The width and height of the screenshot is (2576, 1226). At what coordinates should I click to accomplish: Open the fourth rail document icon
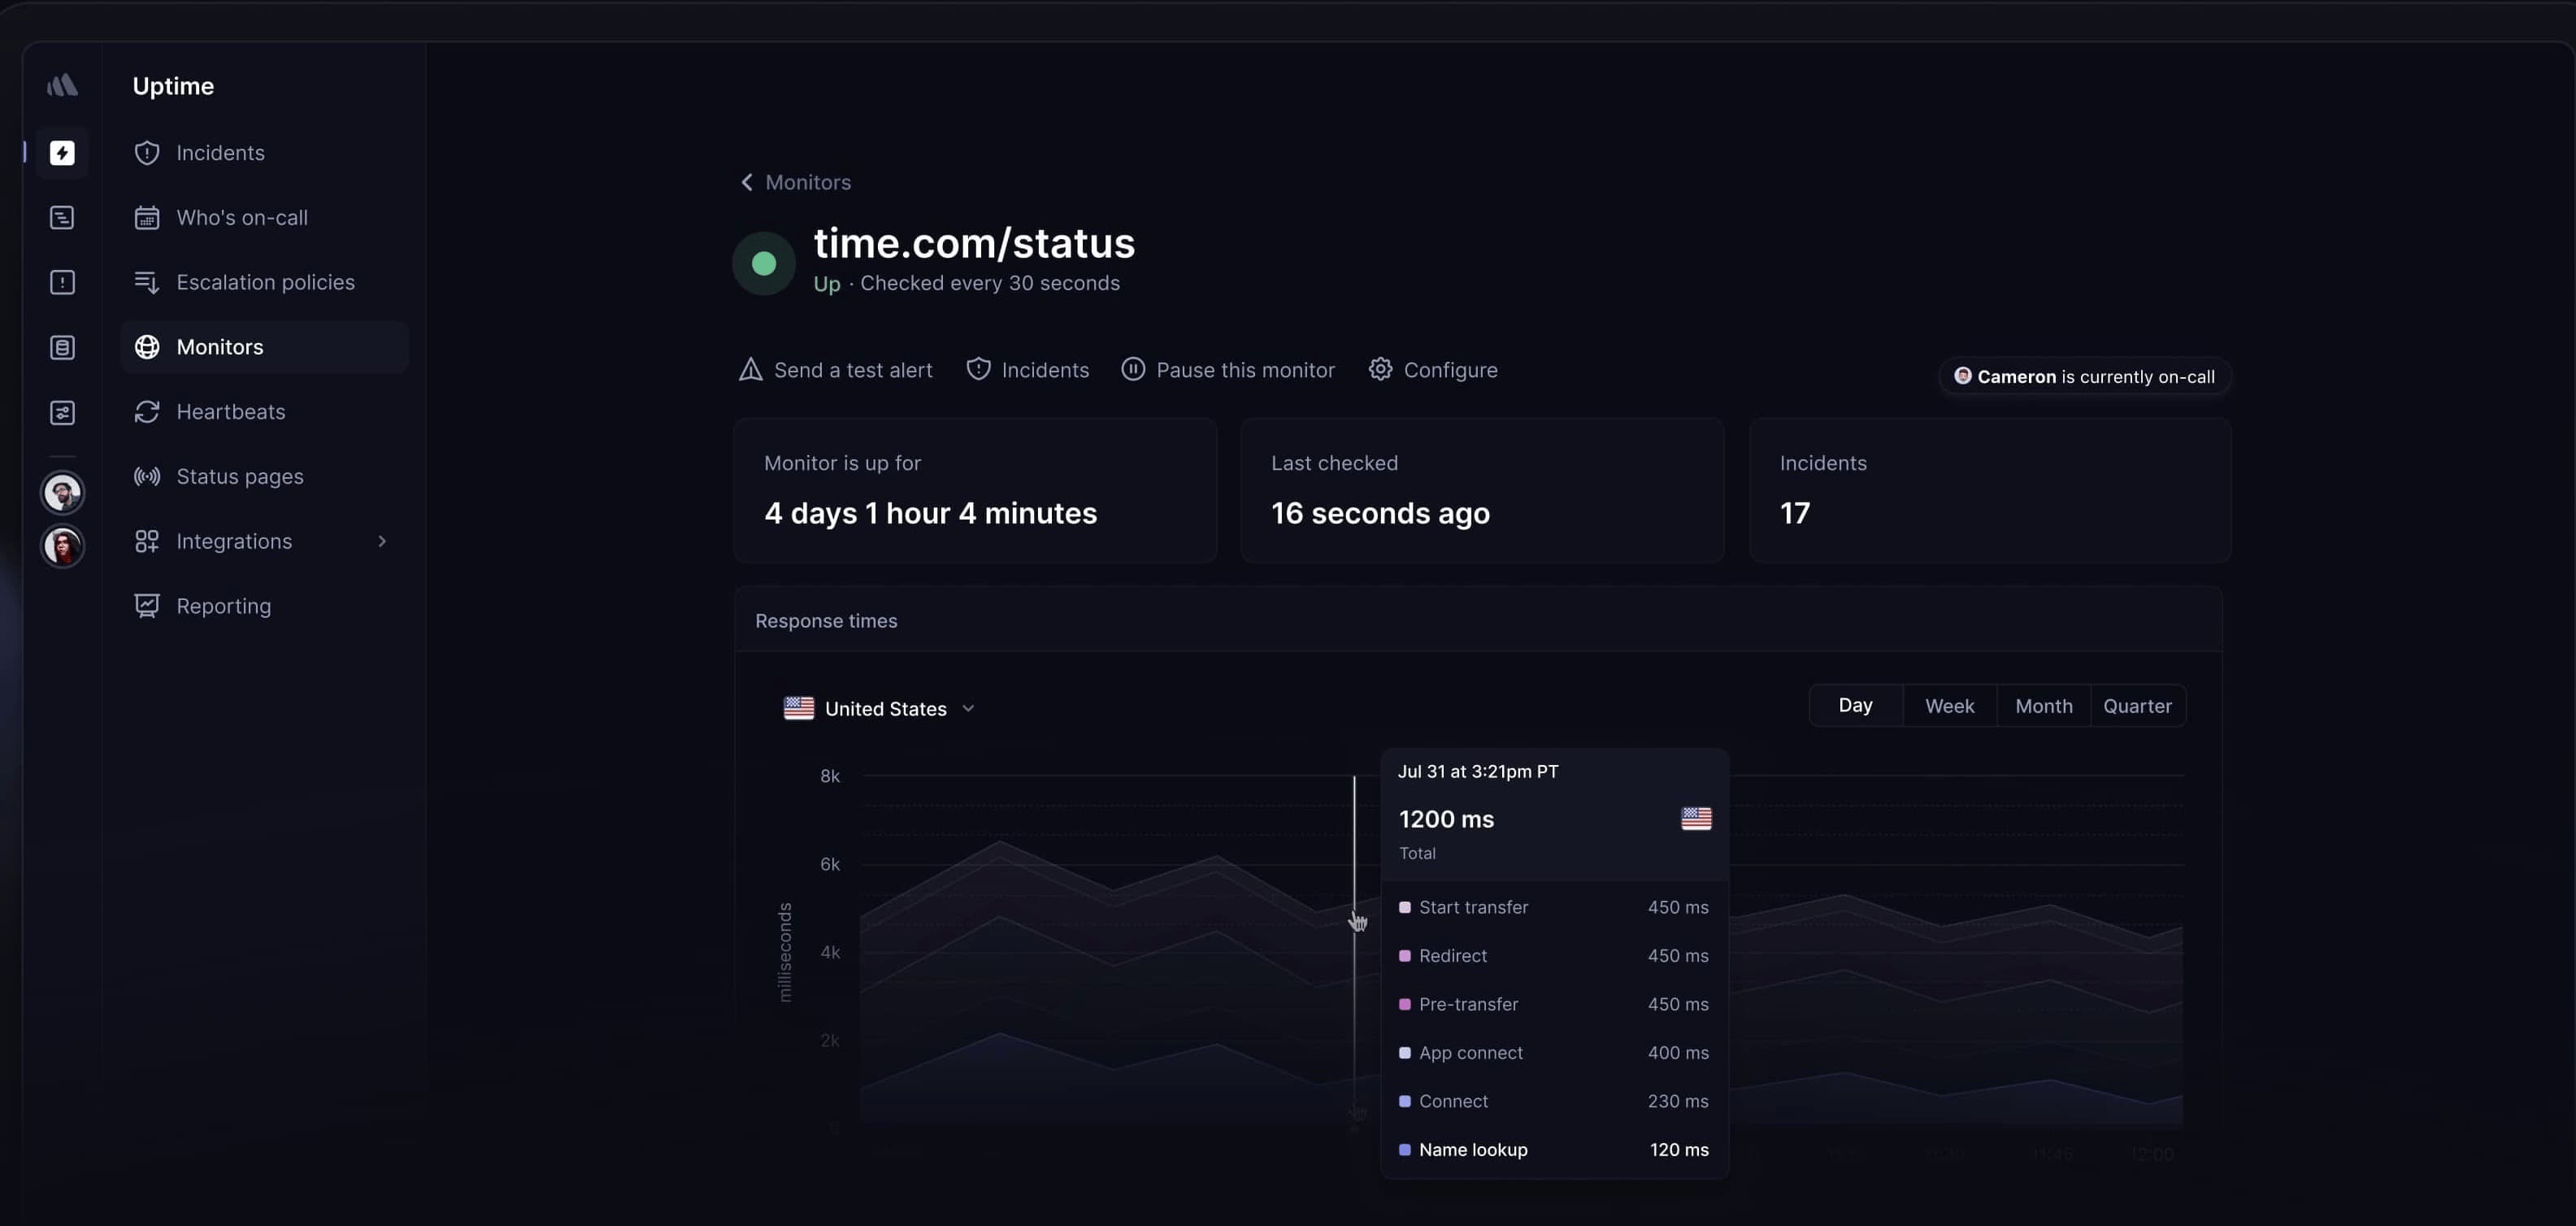pos(62,348)
